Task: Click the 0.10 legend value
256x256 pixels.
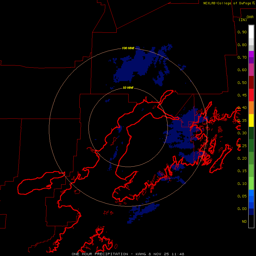Action: click(242, 184)
